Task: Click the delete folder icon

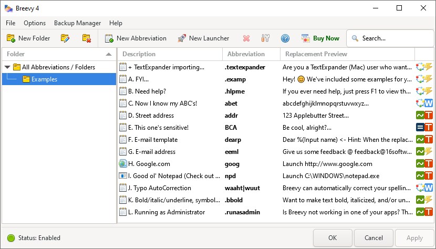Action: 87,38
